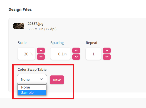The width and height of the screenshot is (146, 108).
Task: Choose None from the dropdown list
Action: coord(32,87)
